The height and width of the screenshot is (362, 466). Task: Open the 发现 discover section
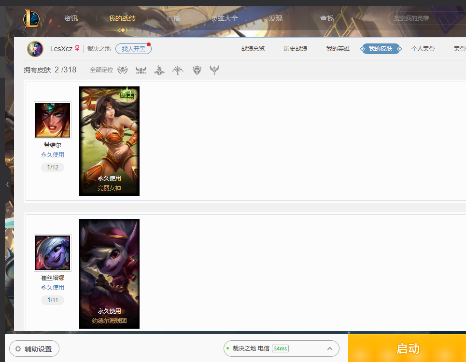pyautogui.click(x=276, y=18)
